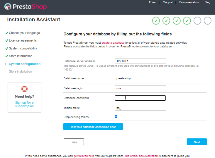Follow the Sign up for a support plan link

(24, 104)
